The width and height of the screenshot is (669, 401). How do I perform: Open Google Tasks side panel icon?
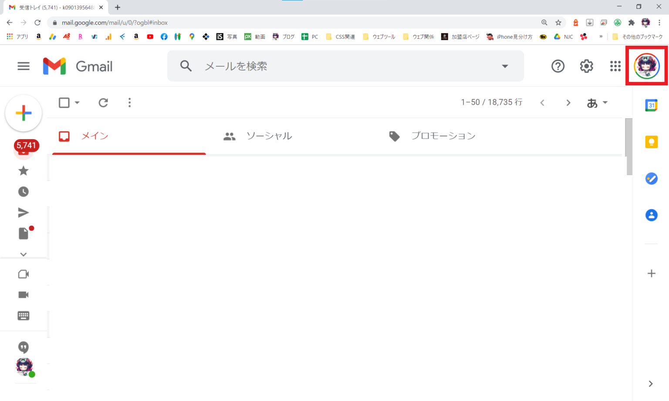651,179
